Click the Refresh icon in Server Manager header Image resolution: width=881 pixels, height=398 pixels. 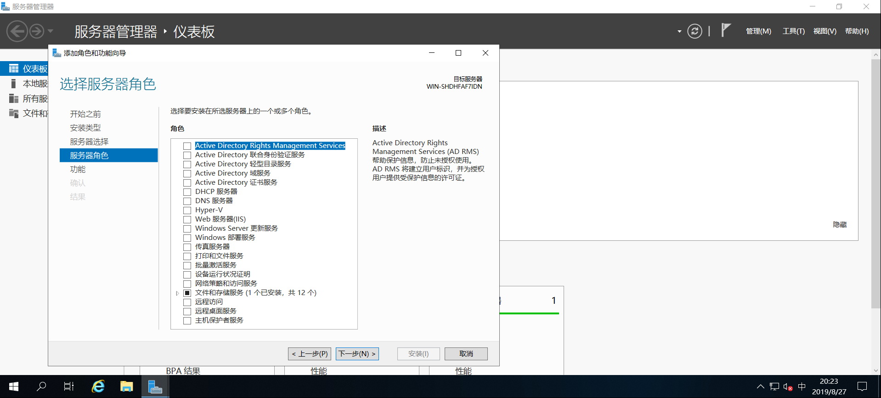click(x=695, y=31)
